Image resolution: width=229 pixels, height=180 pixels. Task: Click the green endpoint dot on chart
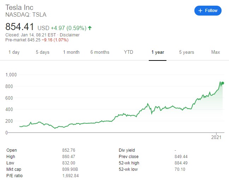click(222, 83)
